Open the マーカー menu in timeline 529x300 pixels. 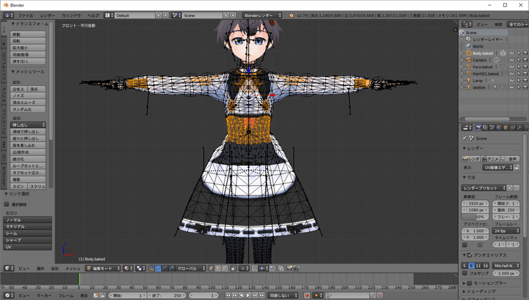tap(44, 295)
